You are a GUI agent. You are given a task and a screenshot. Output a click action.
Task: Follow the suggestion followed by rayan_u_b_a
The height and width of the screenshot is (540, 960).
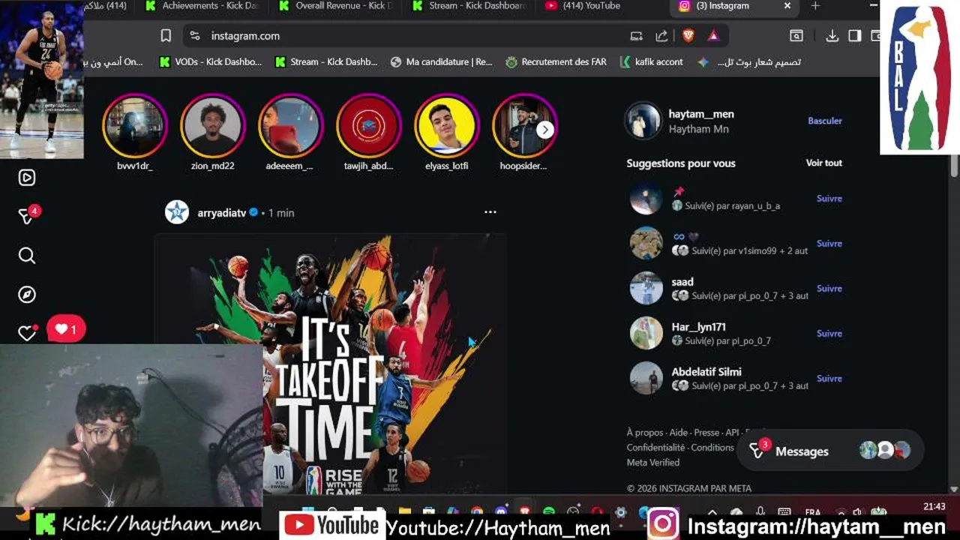pyautogui.click(x=829, y=199)
